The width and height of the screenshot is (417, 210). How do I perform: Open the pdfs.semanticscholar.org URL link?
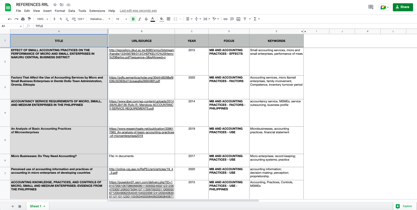pyautogui.click(x=141, y=79)
